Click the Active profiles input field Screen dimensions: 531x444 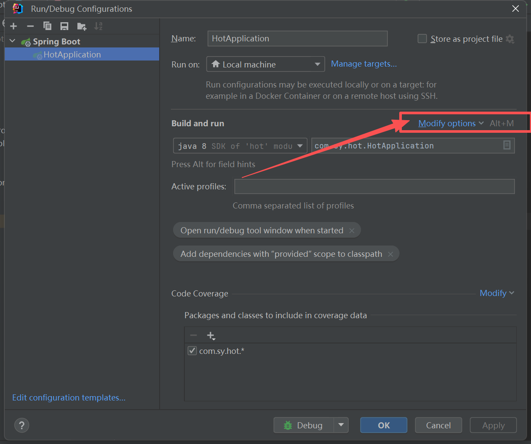374,186
